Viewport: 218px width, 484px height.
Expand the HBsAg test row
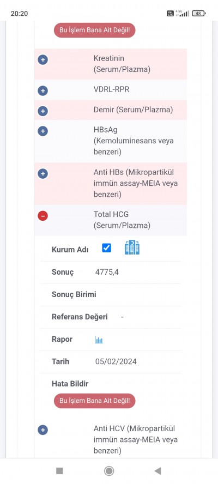click(43, 131)
